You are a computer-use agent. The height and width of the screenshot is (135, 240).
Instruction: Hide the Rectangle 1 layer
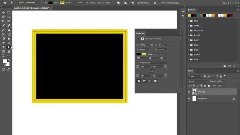click(189, 92)
